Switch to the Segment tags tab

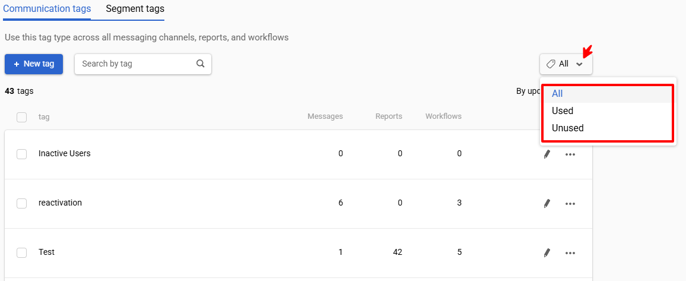[135, 9]
